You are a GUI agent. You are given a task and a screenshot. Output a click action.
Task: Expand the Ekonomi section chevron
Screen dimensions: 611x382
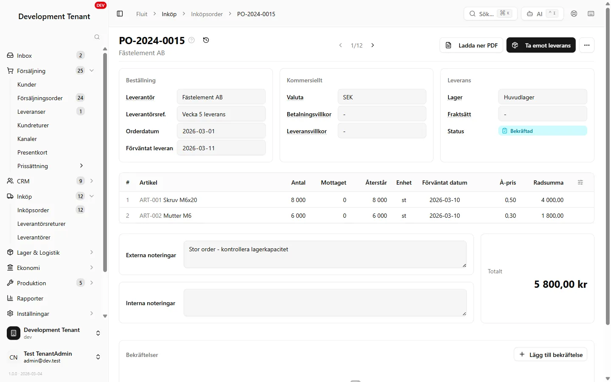(92, 267)
